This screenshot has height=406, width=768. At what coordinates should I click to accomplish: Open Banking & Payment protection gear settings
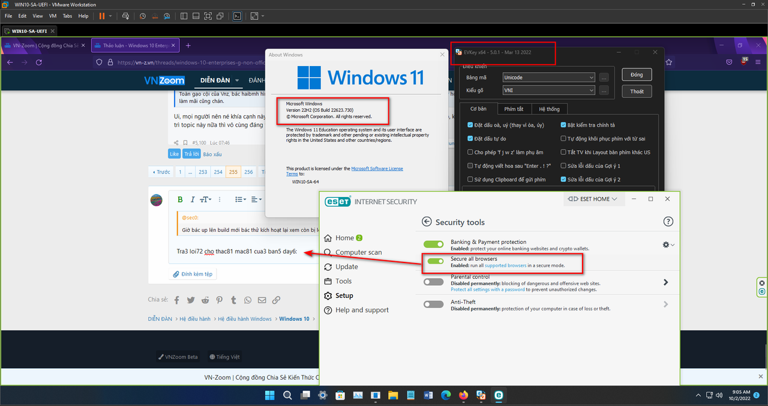(668, 245)
